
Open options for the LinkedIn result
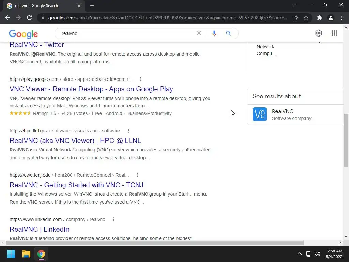[113, 219]
